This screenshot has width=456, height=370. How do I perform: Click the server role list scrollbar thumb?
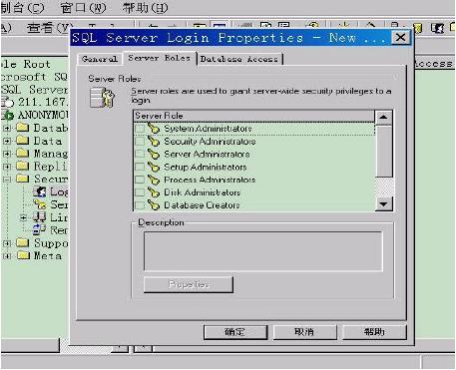tap(384, 151)
